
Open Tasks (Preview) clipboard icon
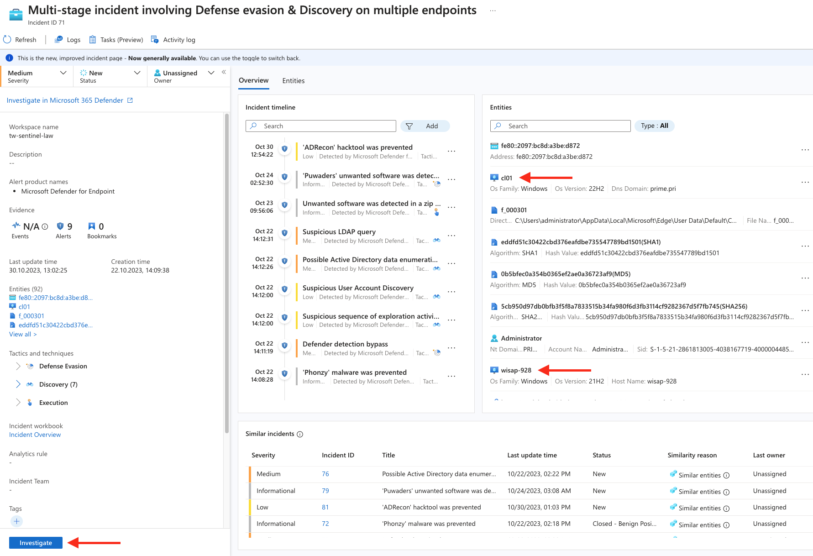pos(93,40)
